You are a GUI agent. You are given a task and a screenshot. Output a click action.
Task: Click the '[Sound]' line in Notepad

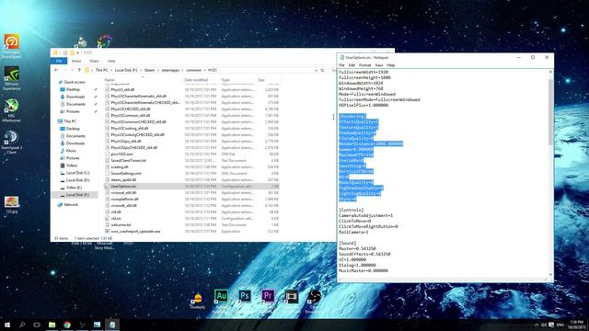(348, 243)
